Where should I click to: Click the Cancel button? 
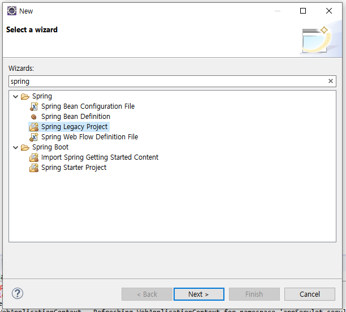[310, 294]
